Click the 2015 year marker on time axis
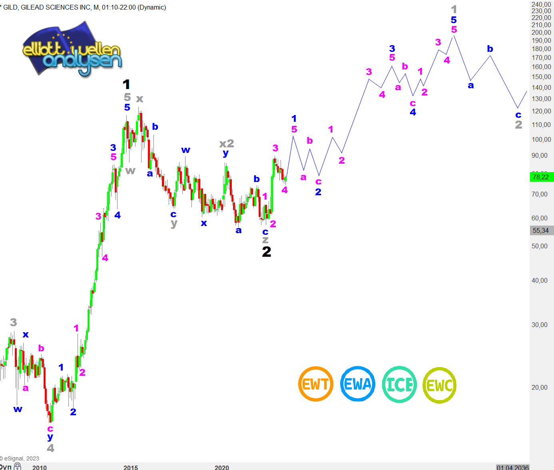This screenshot has width=554, height=470. [131, 467]
